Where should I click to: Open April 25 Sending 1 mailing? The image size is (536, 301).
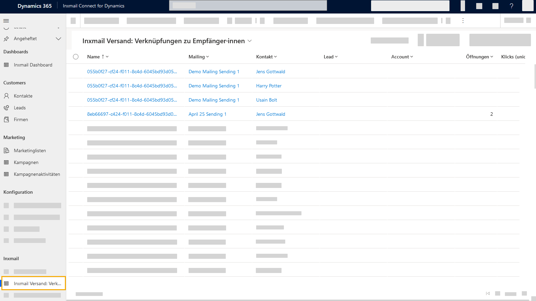click(x=208, y=114)
